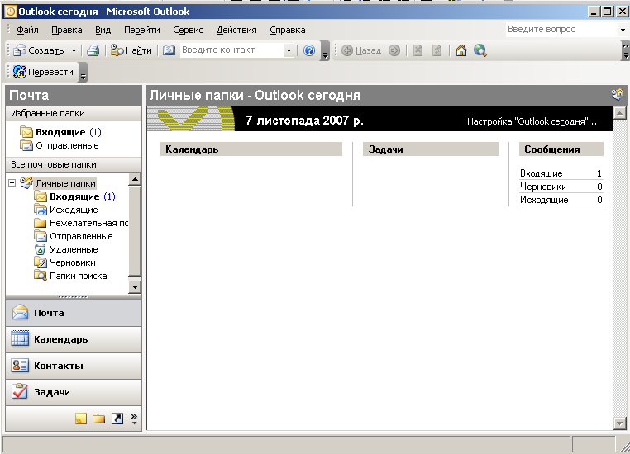Select Входящие in Избранные папки
The image size is (630, 454).
(60, 132)
